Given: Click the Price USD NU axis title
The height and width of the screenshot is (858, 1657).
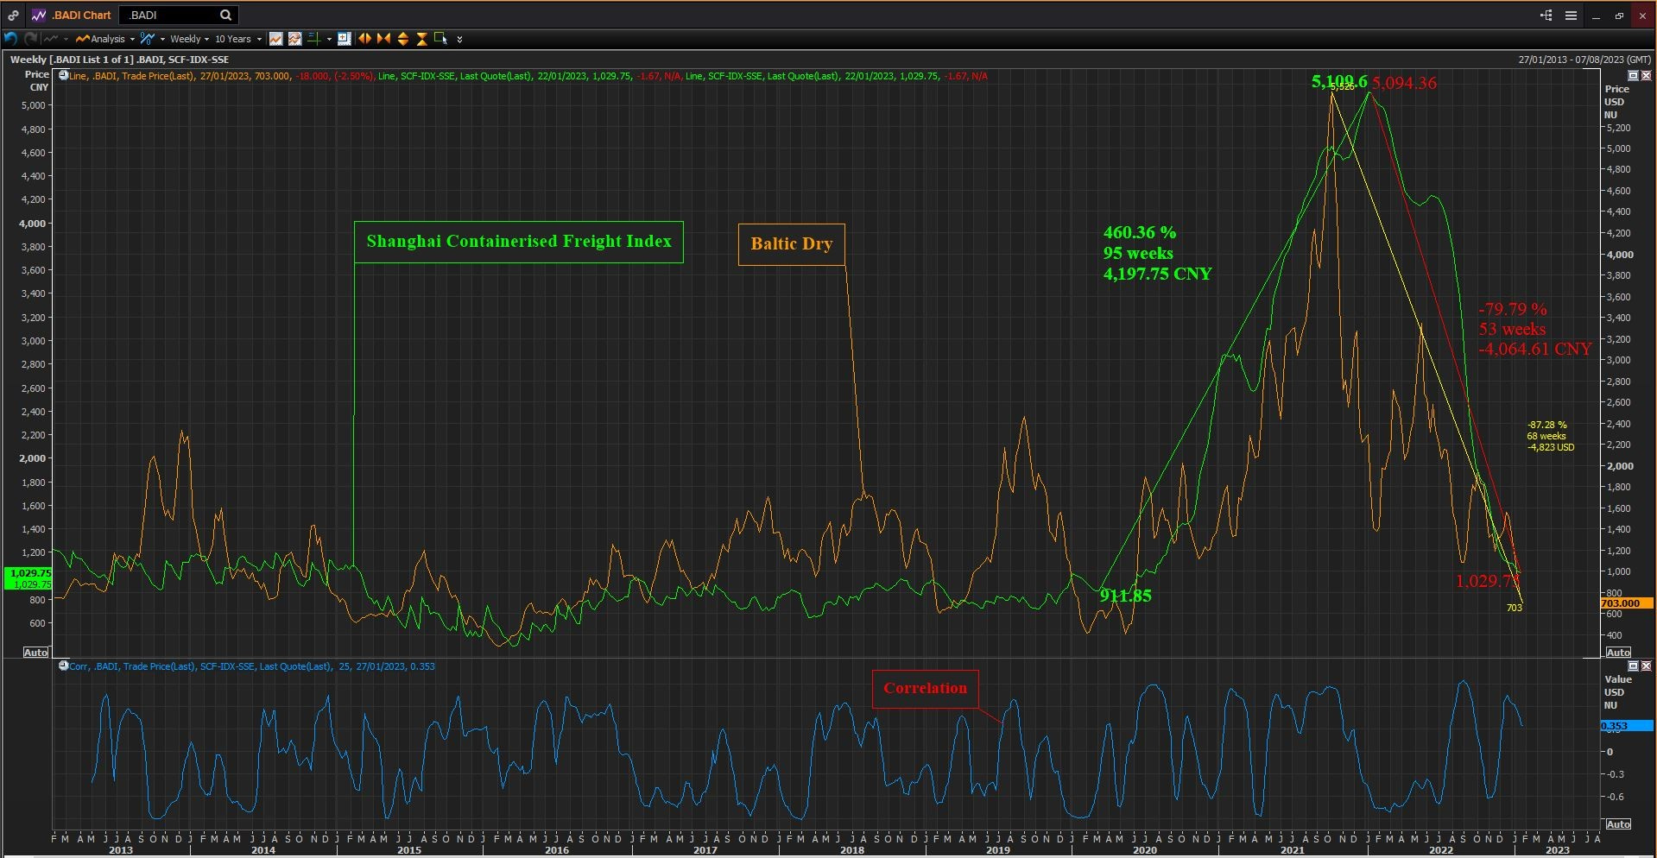Looking at the screenshot, I should pyautogui.click(x=1616, y=102).
